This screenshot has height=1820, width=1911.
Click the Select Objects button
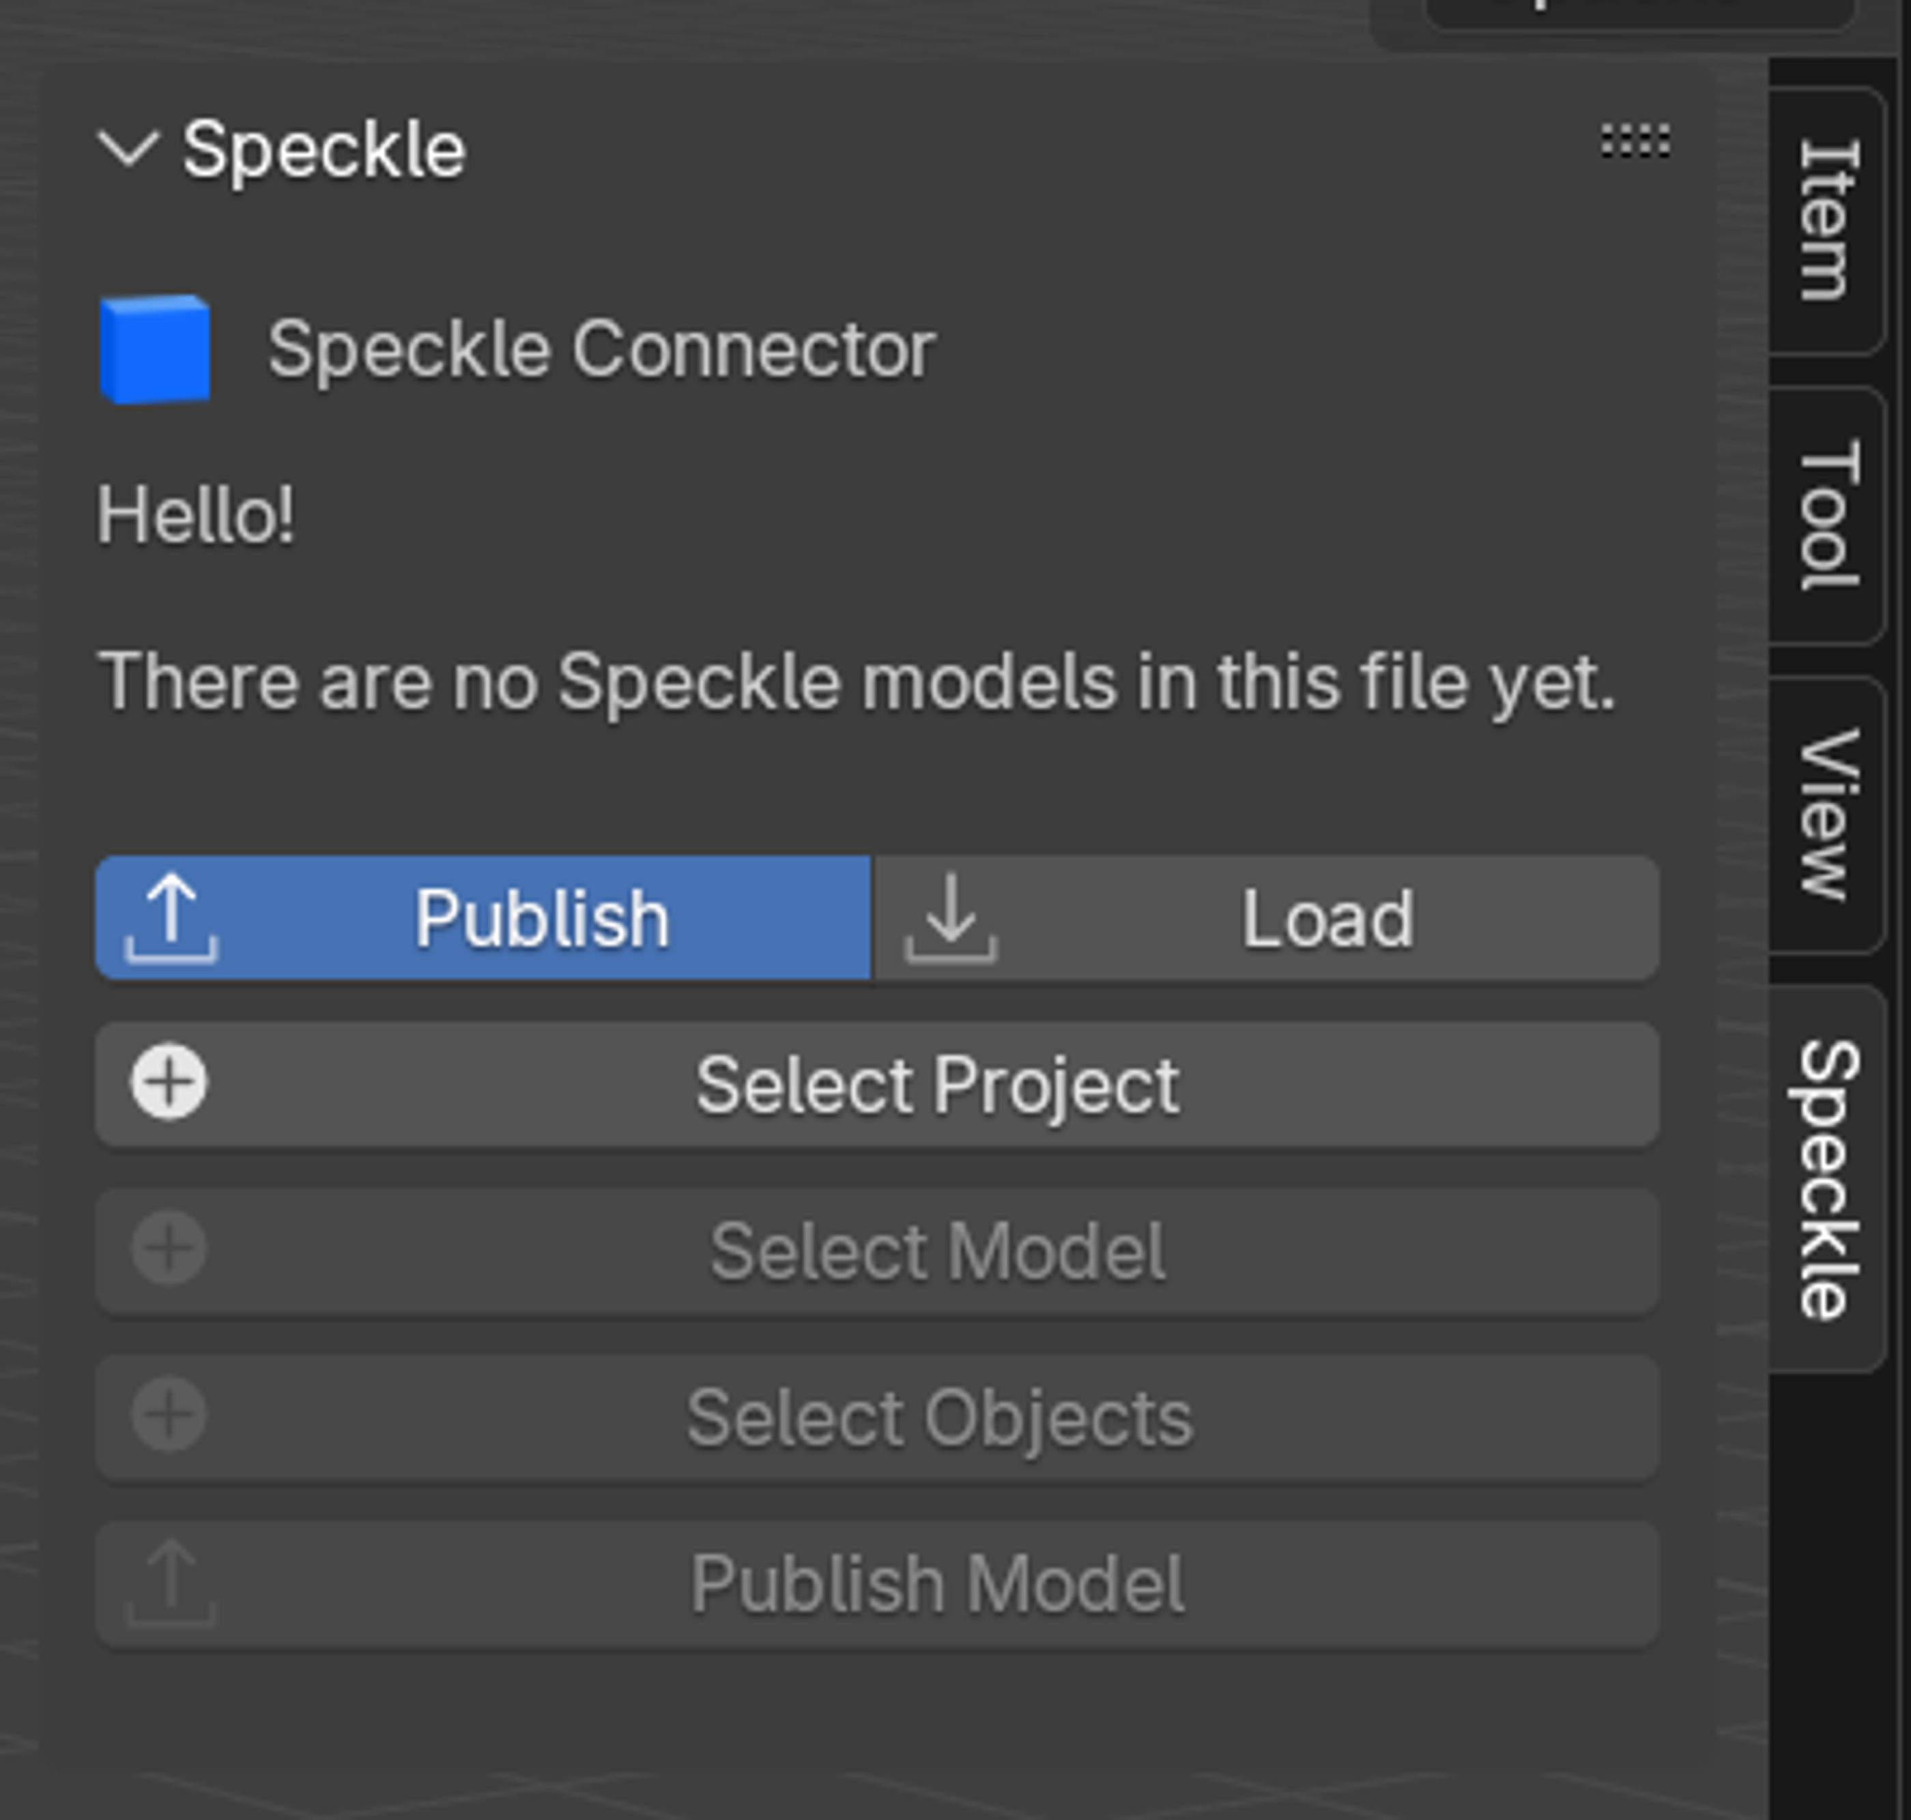click(878, 1418)
